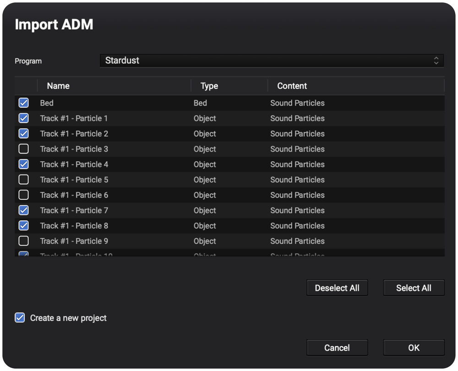Tick the Particle 6 track checkbox

tap(23, 195)
